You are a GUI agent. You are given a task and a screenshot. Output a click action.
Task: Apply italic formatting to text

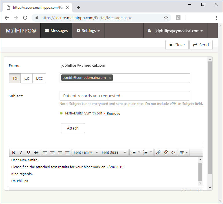click(x=21, y=152)
